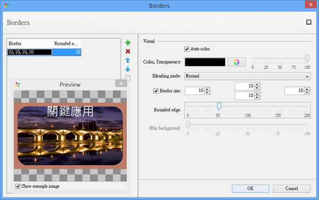Decrease right border size stepper
The image size is (319, 200).
pyautogui.click(x=307, y=93)
